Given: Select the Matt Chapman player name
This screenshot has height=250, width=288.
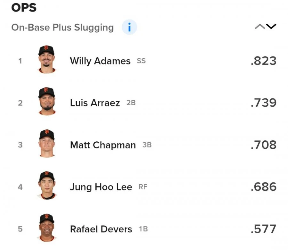Looking at the screenshot, I should [x=103, y=145].
